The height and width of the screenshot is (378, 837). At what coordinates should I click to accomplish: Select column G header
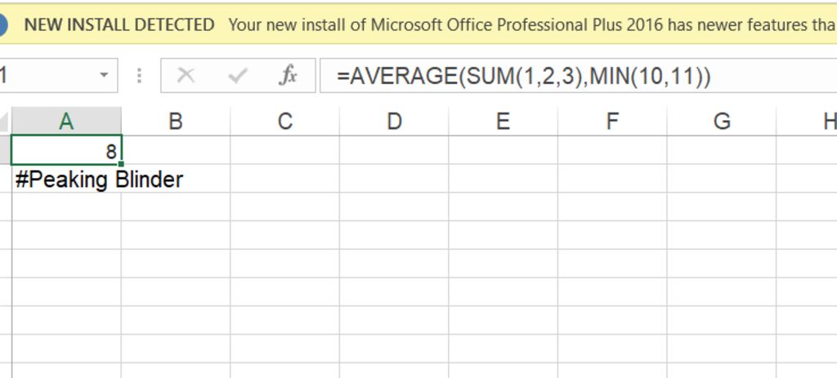coord(721,122)
